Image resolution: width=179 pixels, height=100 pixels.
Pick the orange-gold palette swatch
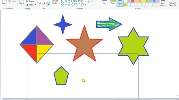[140, 1]
